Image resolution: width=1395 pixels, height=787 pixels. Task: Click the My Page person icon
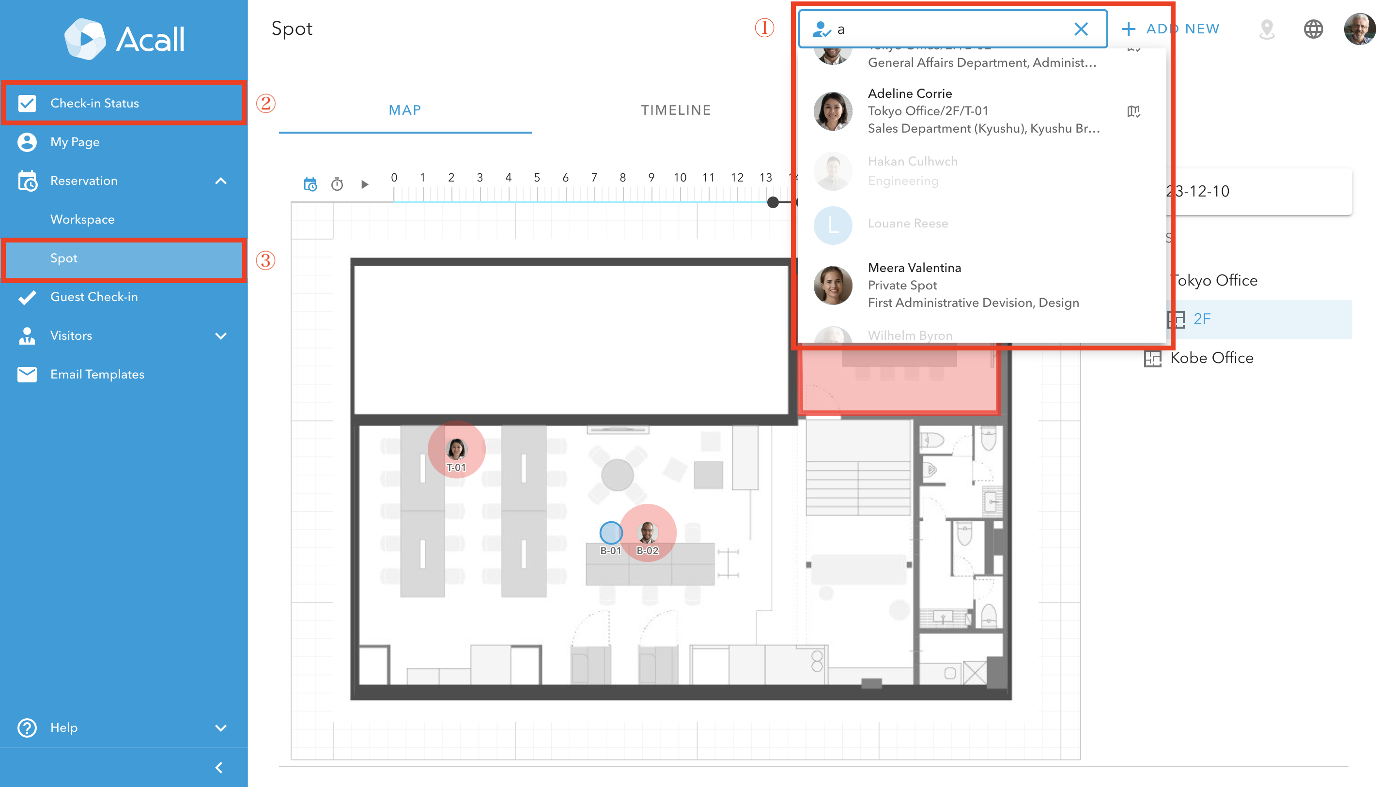coord(27,142)
